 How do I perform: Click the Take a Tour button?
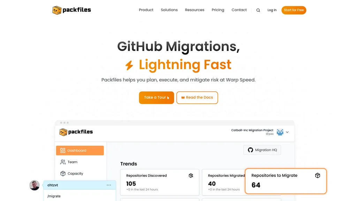pos(157,98)
